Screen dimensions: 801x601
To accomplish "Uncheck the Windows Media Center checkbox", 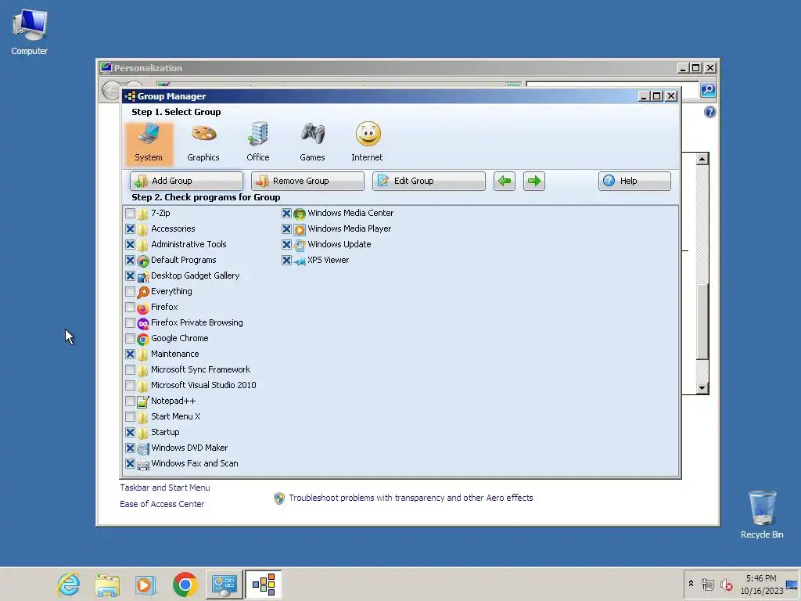I will coord(286,213).
